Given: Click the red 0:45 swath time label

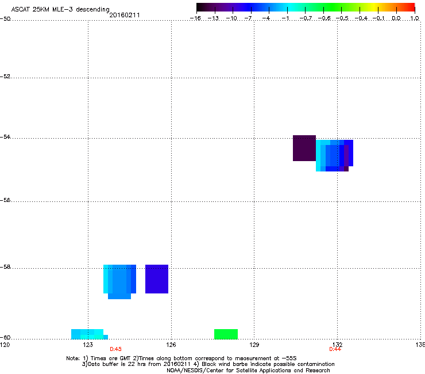Looking at the screenshot, I should coord(116,349).
